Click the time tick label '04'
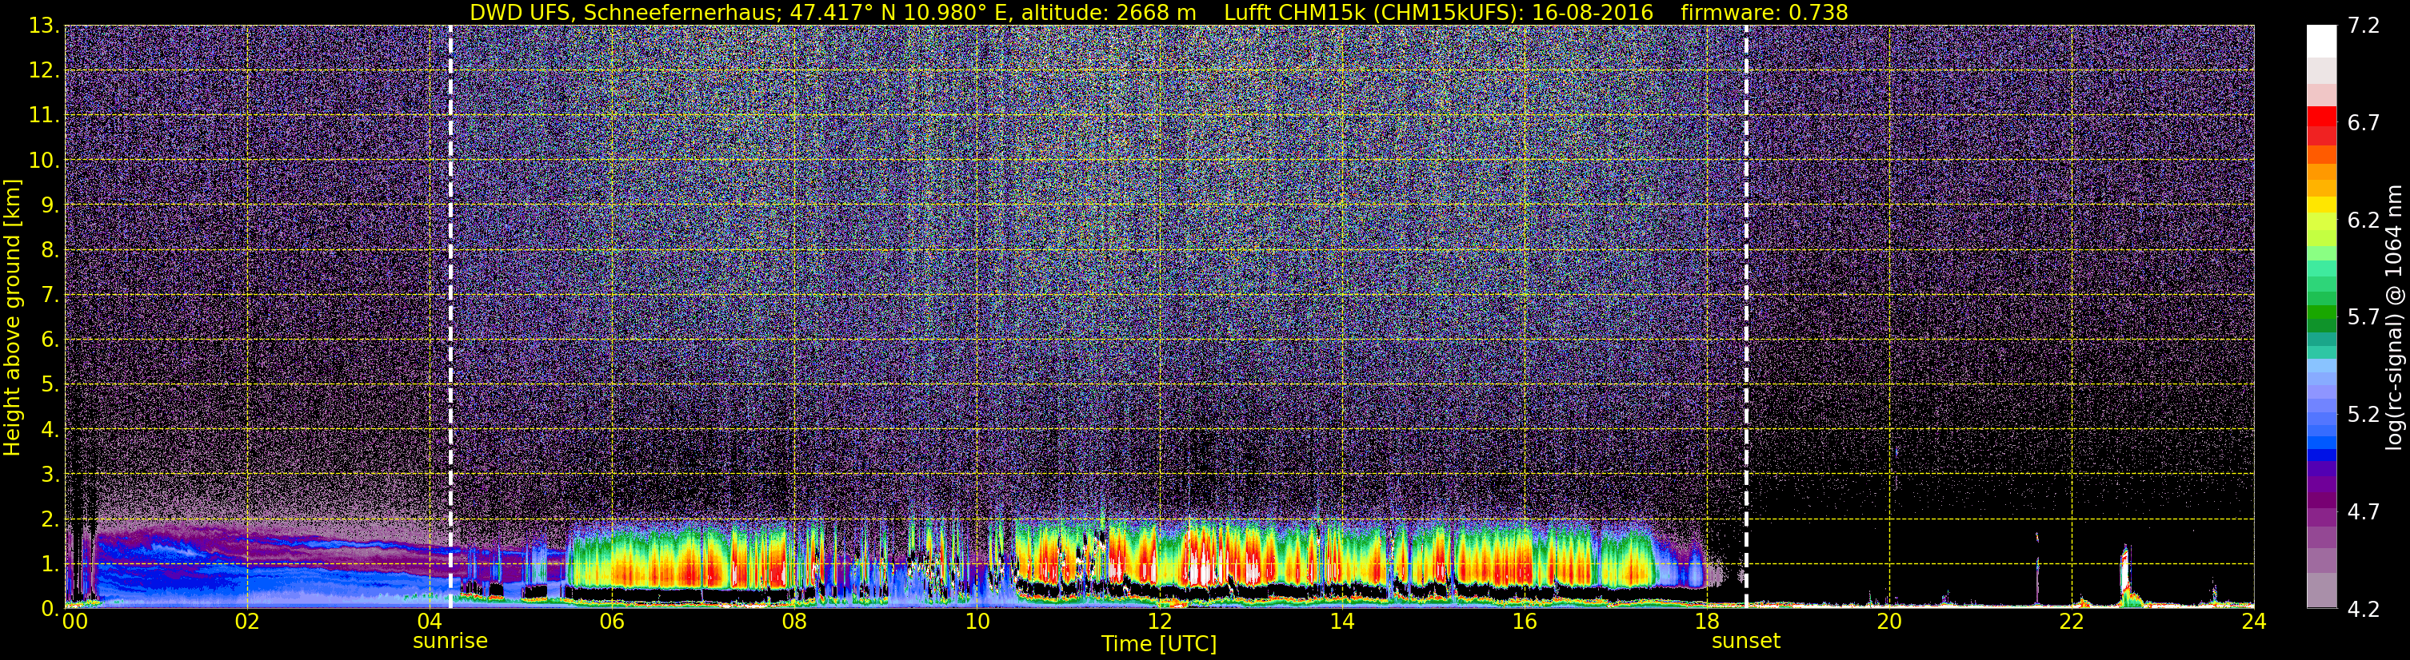 (x=430, y=622)
